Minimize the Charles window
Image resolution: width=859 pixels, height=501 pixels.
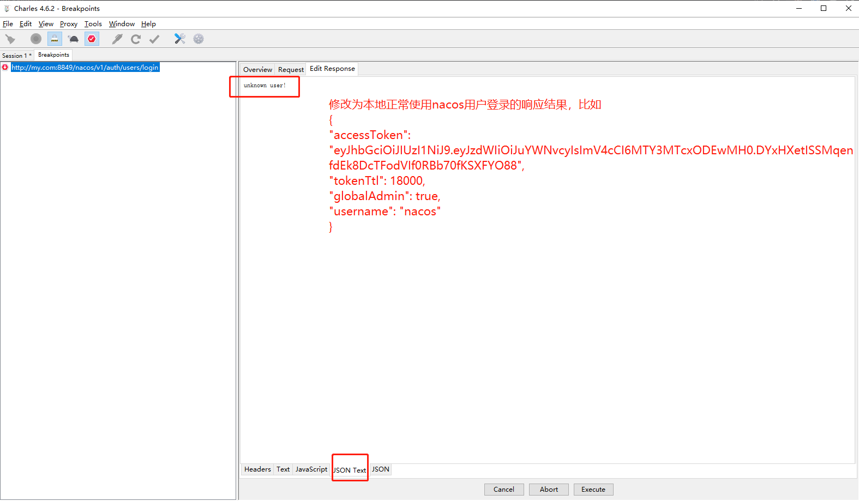click(x=799, y=8)
